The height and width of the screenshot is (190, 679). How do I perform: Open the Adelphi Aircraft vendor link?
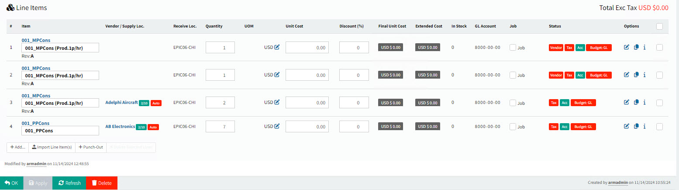[x=121, y=102]
